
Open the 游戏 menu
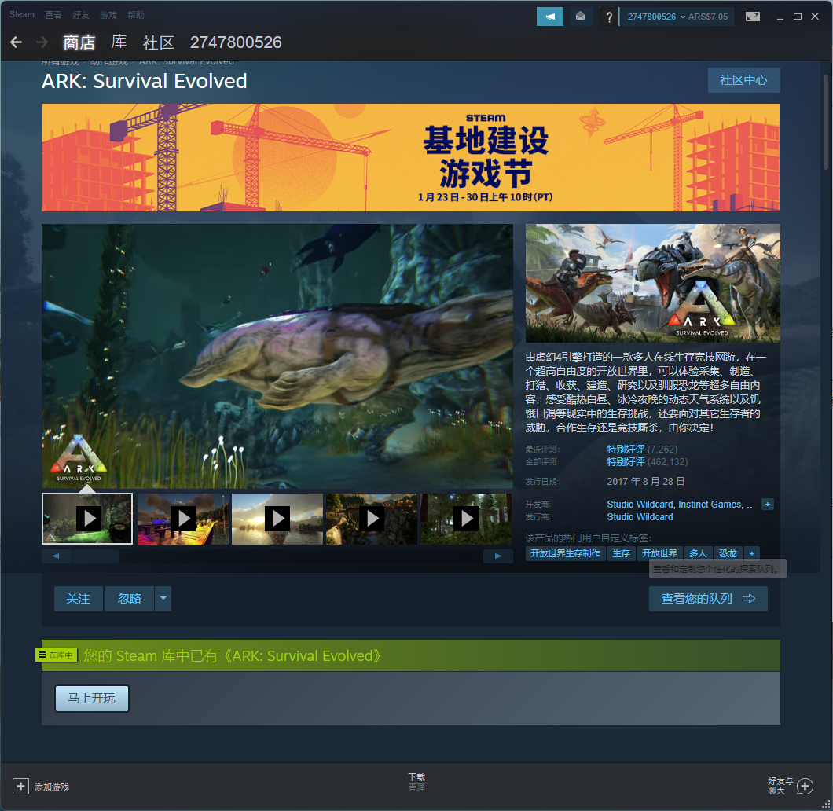coord(108,15)
